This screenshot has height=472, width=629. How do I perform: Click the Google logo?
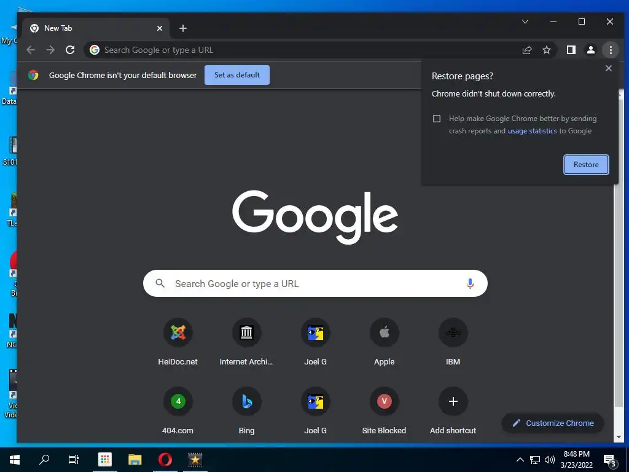(315, 217)
